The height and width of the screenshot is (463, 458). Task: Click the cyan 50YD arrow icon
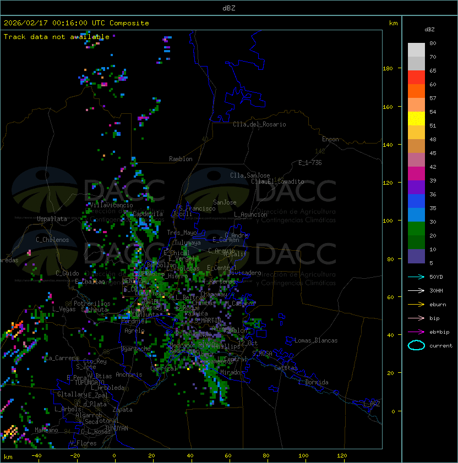(416, 277)
